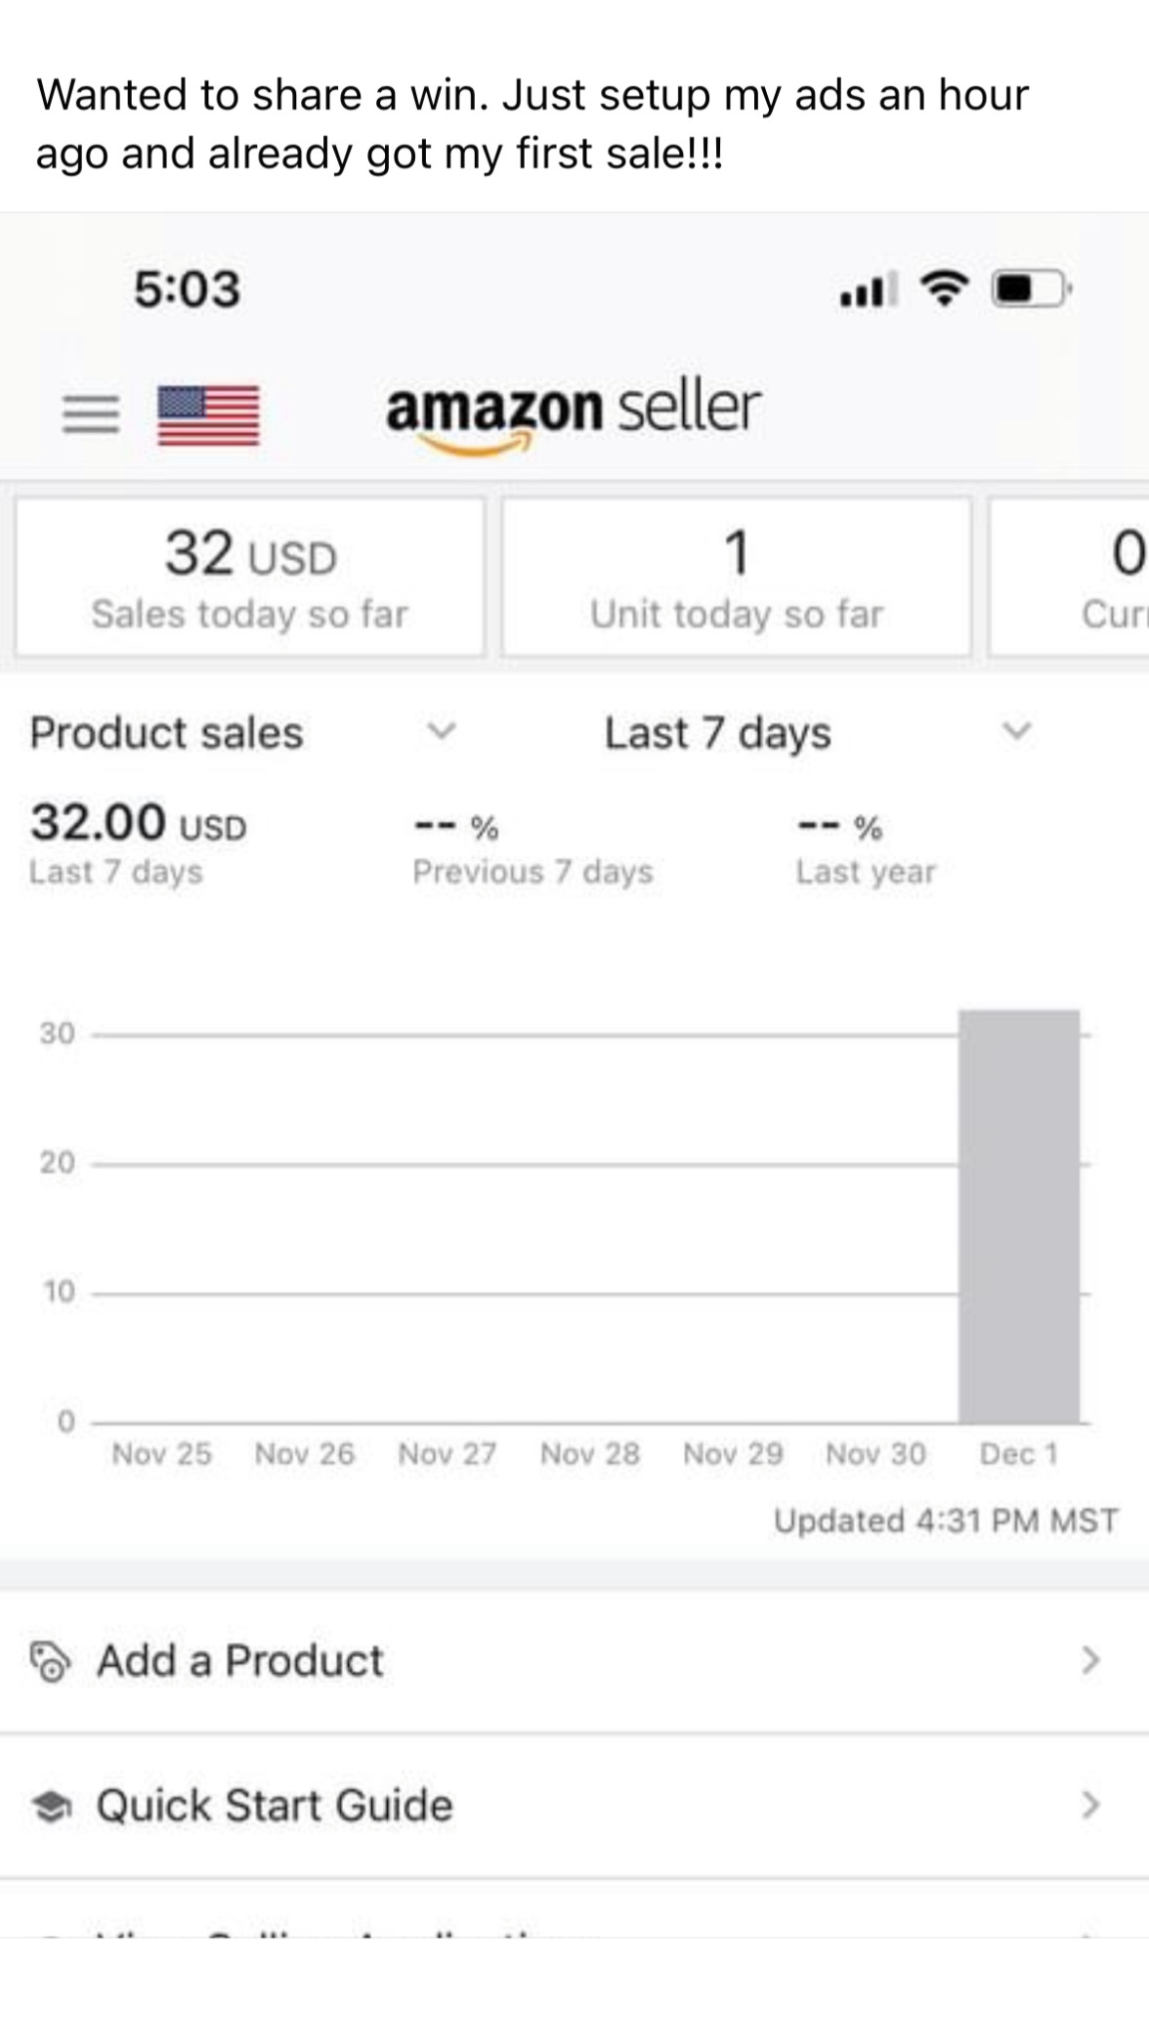This screenshot has width=1149, height=2043.
Task: Open the hamburger menu icon
Action: [91, 413]
